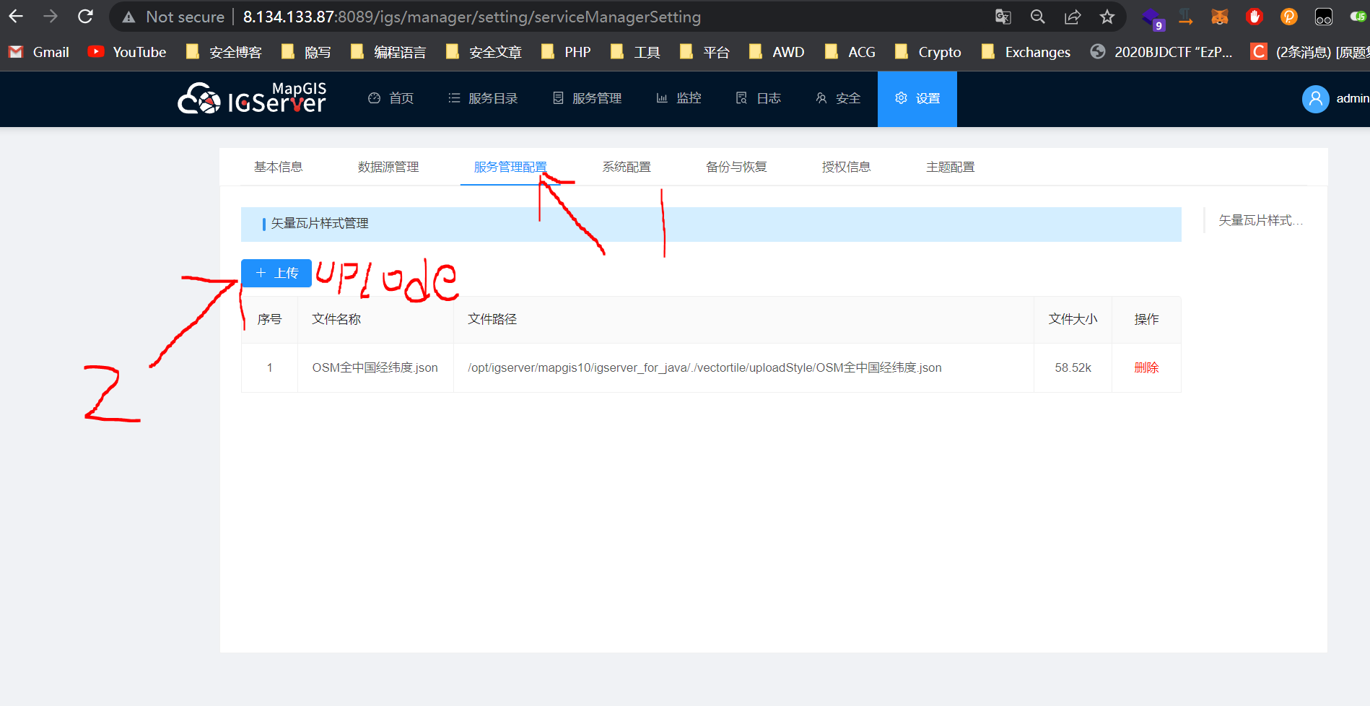This screenshot has height=706, width=1370.
Task: Open YouTube bookmark
Action: 127,52
